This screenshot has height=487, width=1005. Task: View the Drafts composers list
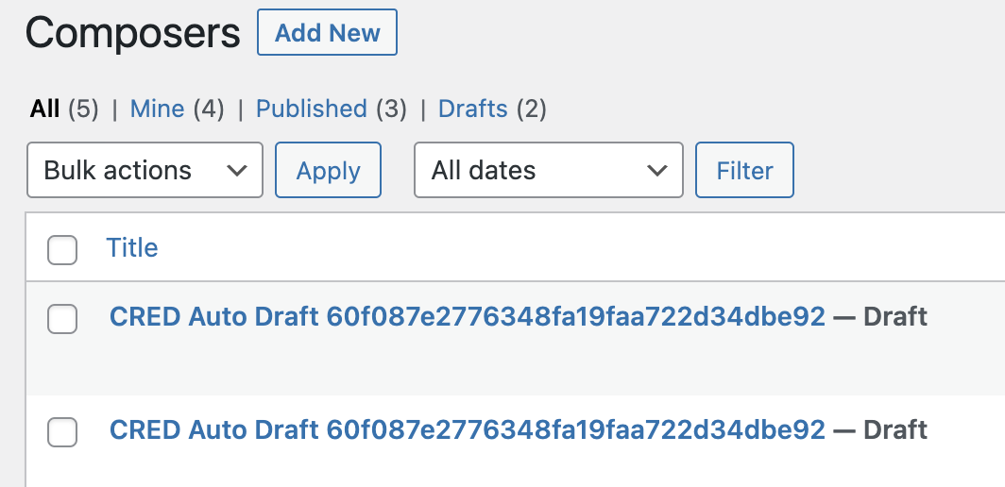(x=472, y=109)
